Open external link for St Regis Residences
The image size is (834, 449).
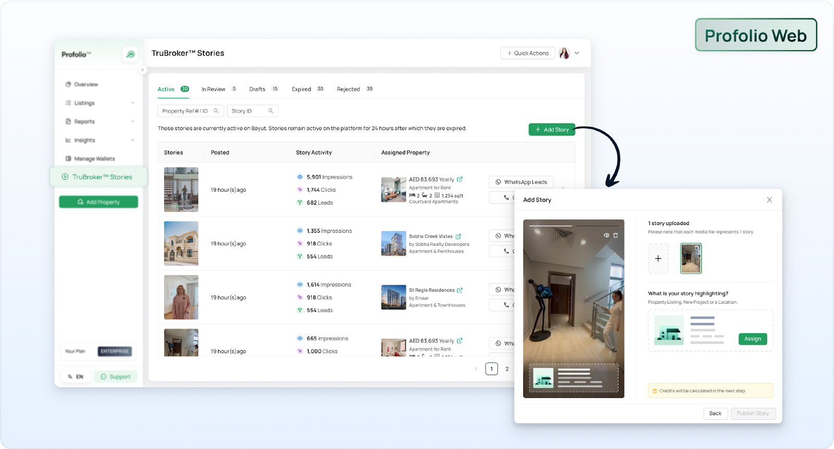coord(460,290)
